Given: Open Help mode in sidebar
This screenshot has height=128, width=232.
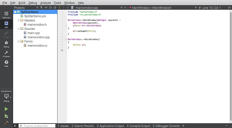Looking at the screenshot, I should click(x=6, y=64).
